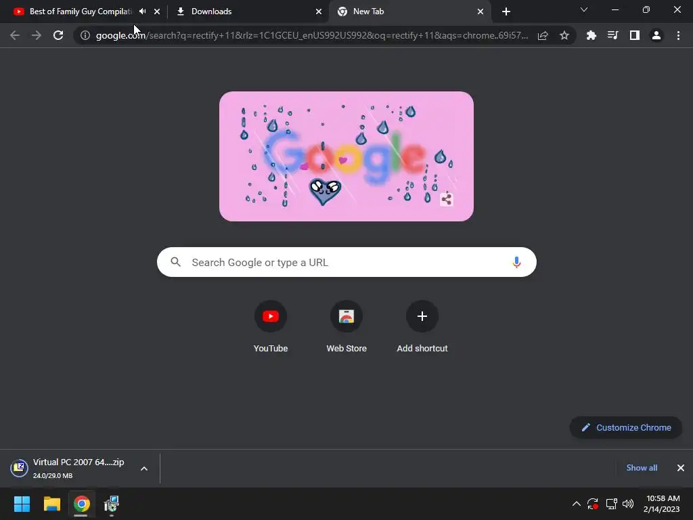Click the magnifier icon in search box

(x=175, y=262)
